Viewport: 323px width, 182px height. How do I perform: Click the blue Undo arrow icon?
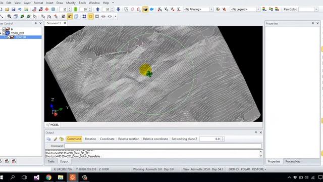(20, 9)
